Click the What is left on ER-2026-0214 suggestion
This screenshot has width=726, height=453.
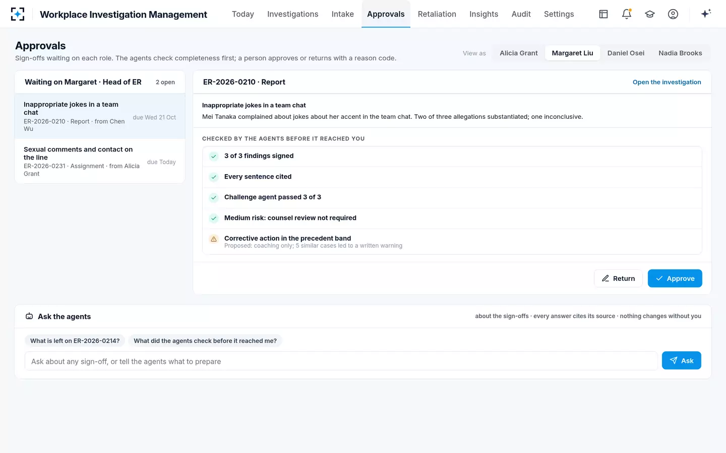[x=75, y=341]
